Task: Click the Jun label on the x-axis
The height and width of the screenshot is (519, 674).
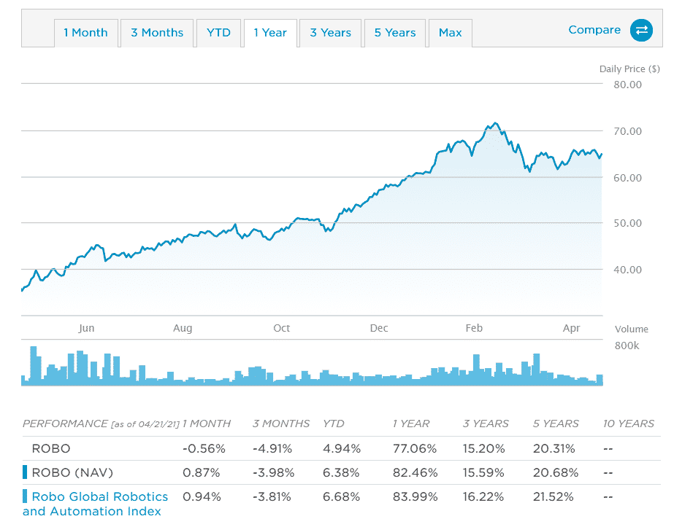Action: [x=86, y=328]
